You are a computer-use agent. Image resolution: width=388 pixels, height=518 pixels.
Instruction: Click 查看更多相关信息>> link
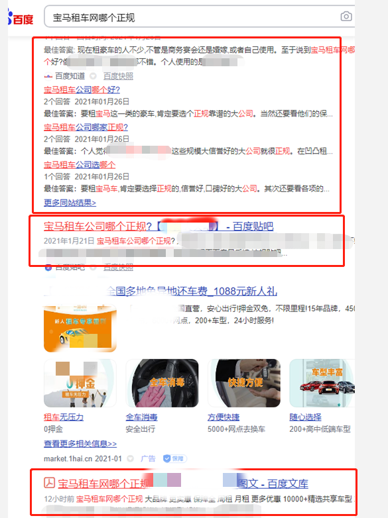80,444
